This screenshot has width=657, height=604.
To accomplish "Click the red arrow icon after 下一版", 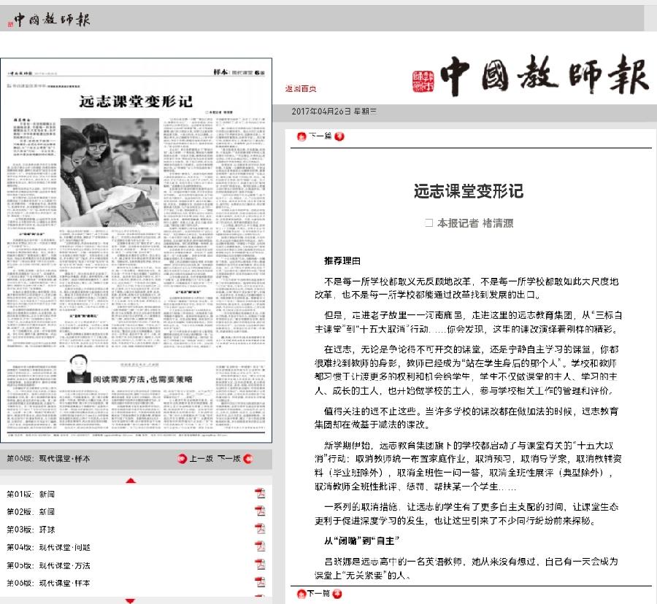I will click(x=248, y=459).
